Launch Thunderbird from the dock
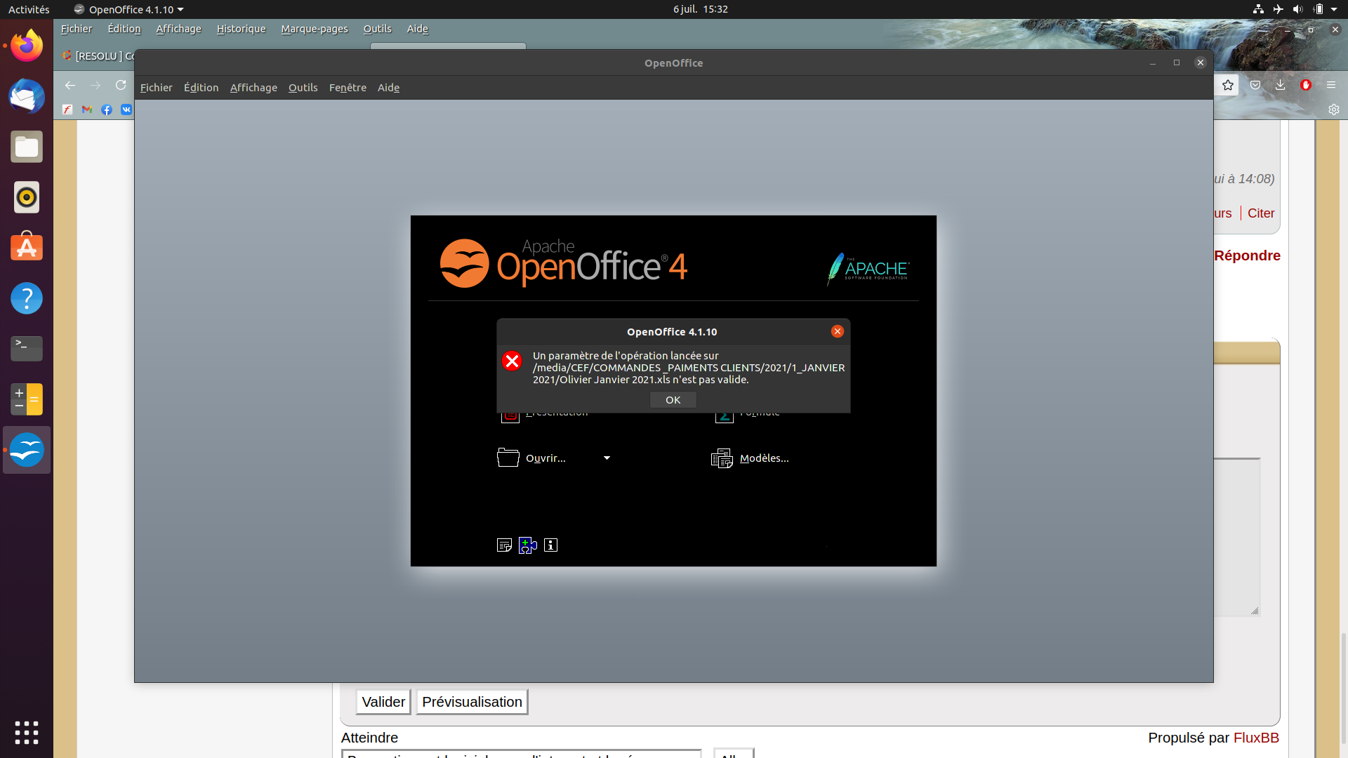The width and height of the screenshot is (1348, 758). pyautogui.click(x=27, y=96)
